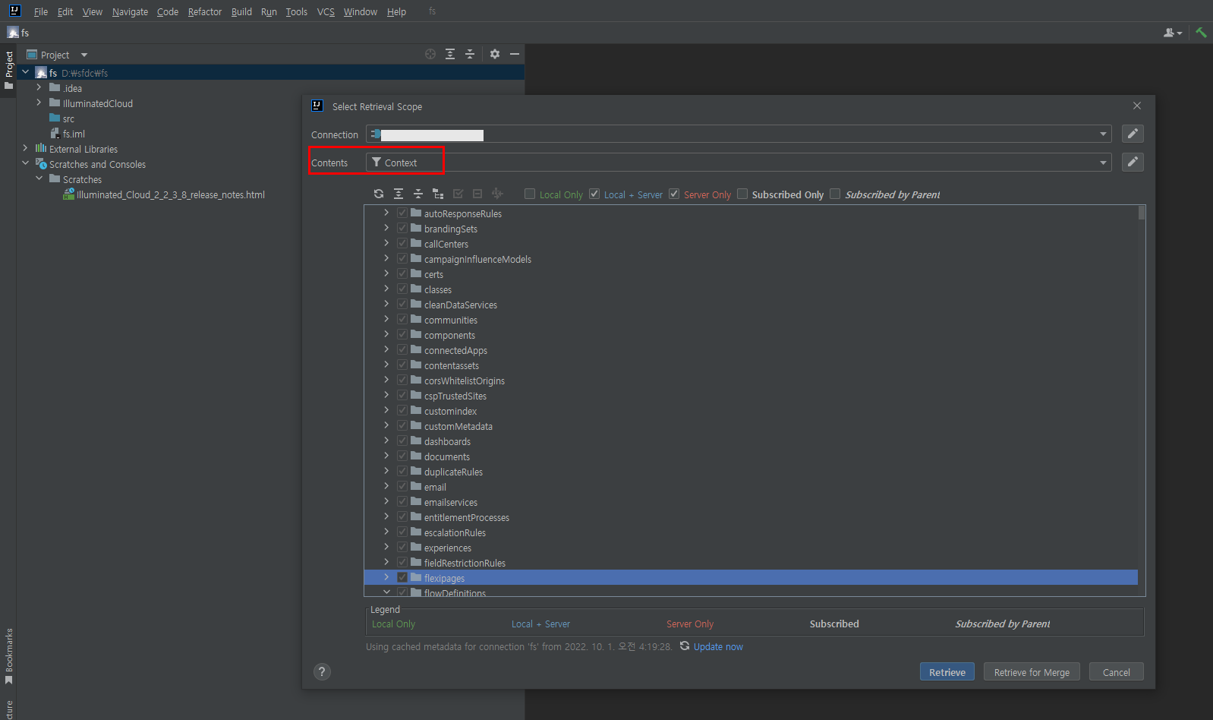This screenshot has height=720, width=1213.
Task: Expand the components folder node
Action: [x=386, y=334]
